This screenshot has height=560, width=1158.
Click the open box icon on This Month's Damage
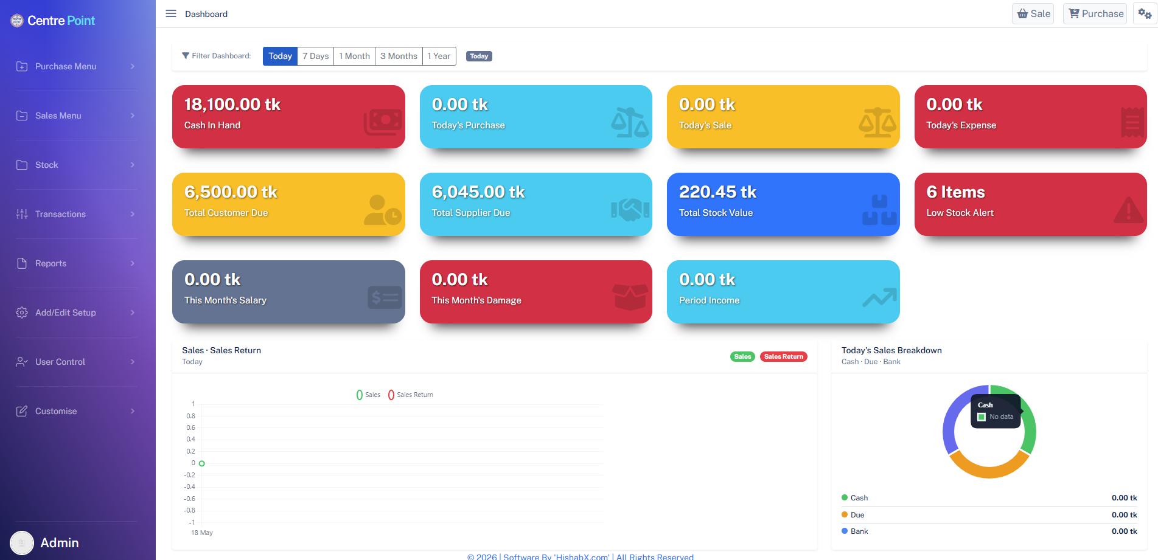[x=630, y=297]
